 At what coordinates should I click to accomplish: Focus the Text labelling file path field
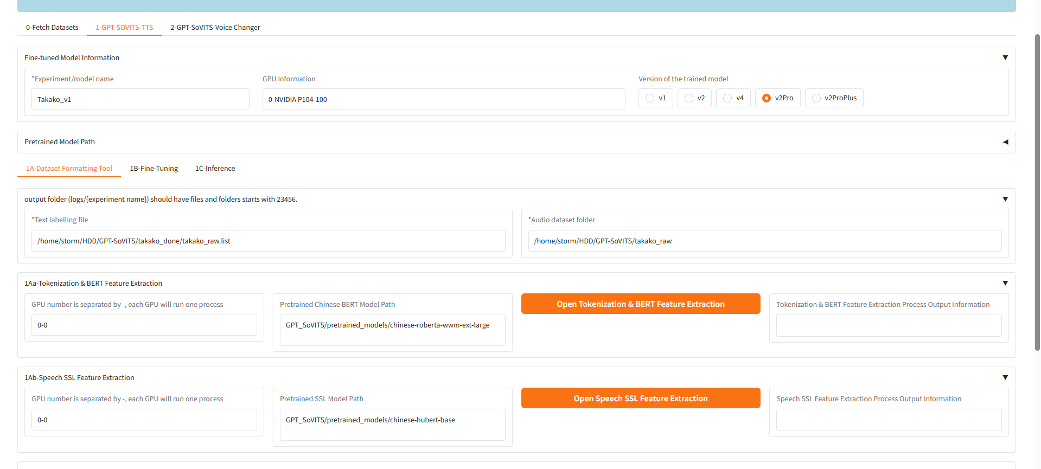coord(269,241)
